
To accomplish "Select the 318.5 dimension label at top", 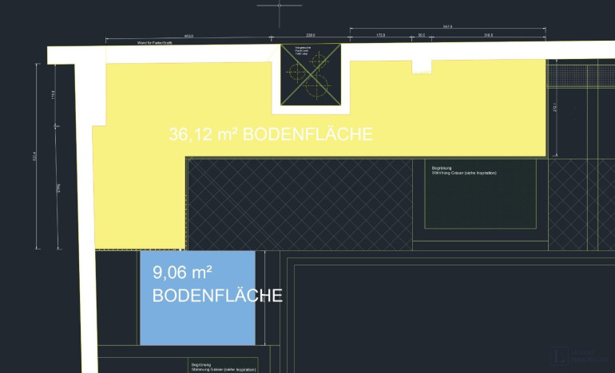I will click(x=486, y=36).
